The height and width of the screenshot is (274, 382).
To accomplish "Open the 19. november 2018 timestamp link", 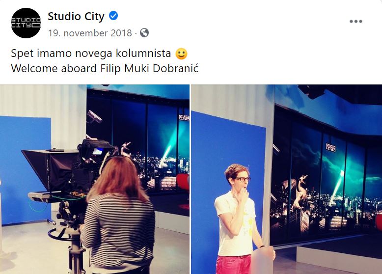I will (x=90, y=33).
